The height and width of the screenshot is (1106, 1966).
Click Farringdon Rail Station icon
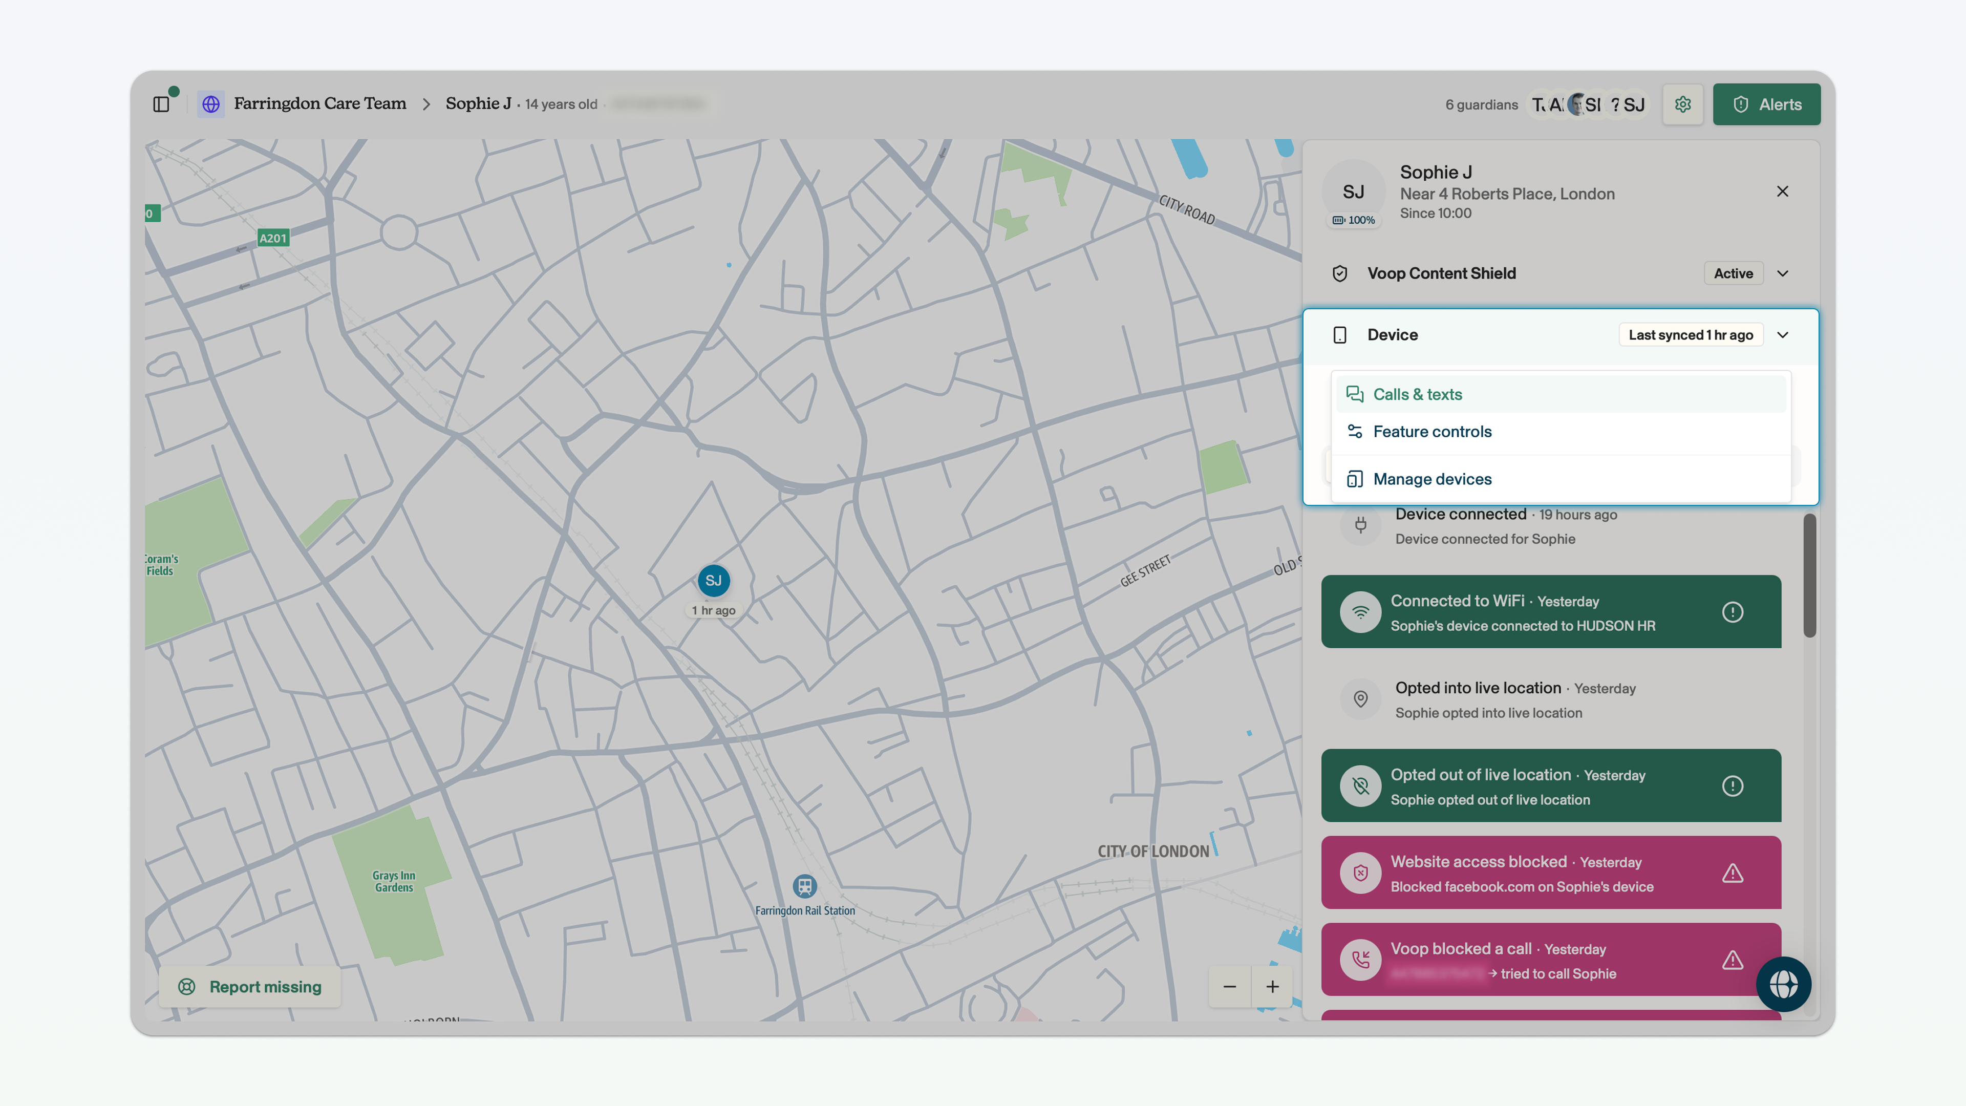pyautogui.click(x=804, y=886)
